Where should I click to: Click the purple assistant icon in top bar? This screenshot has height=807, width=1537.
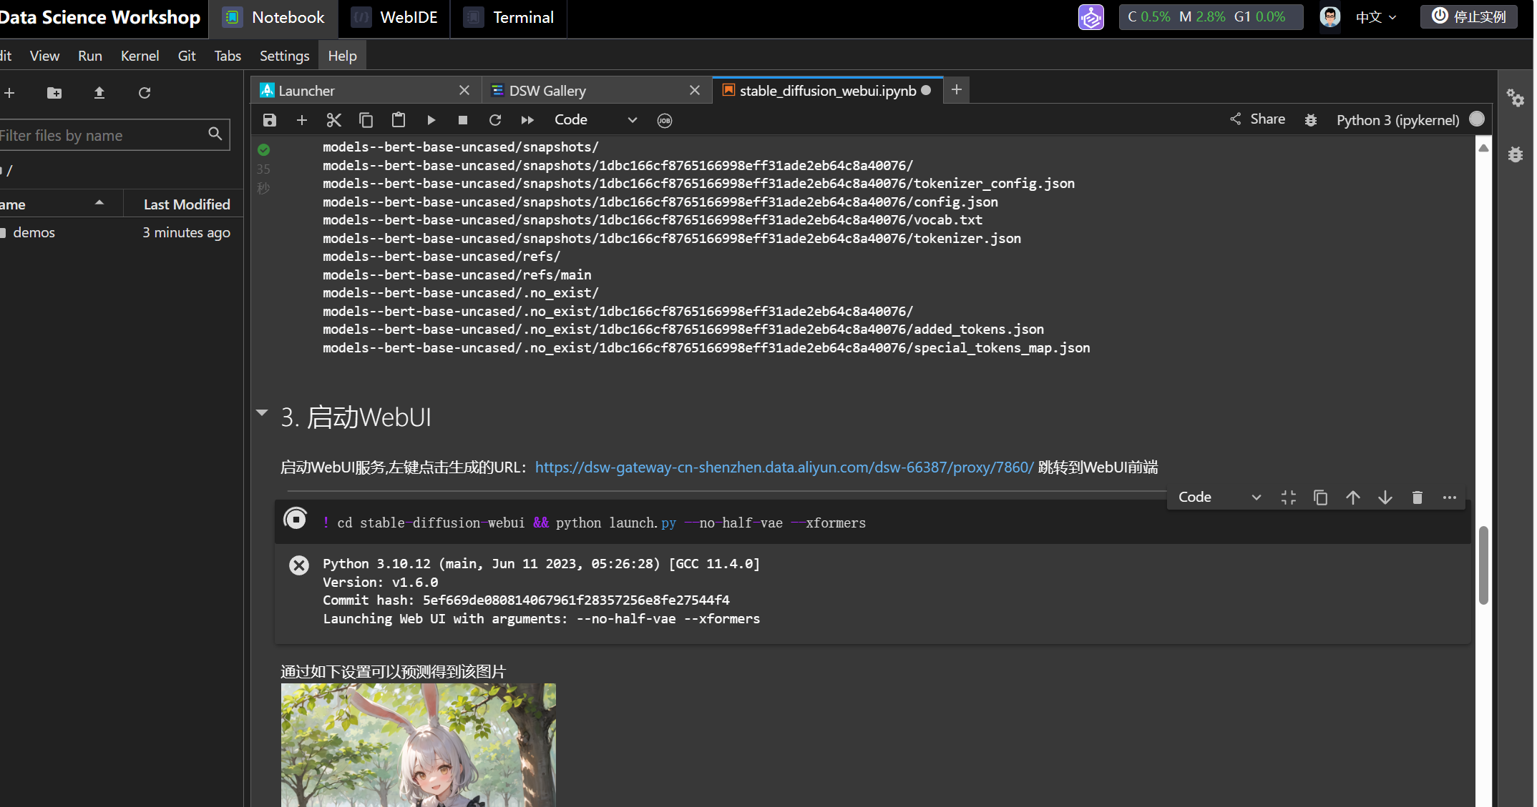[1091, 17]
